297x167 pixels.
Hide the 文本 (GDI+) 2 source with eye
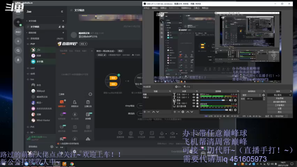click(x=194, y=94)
